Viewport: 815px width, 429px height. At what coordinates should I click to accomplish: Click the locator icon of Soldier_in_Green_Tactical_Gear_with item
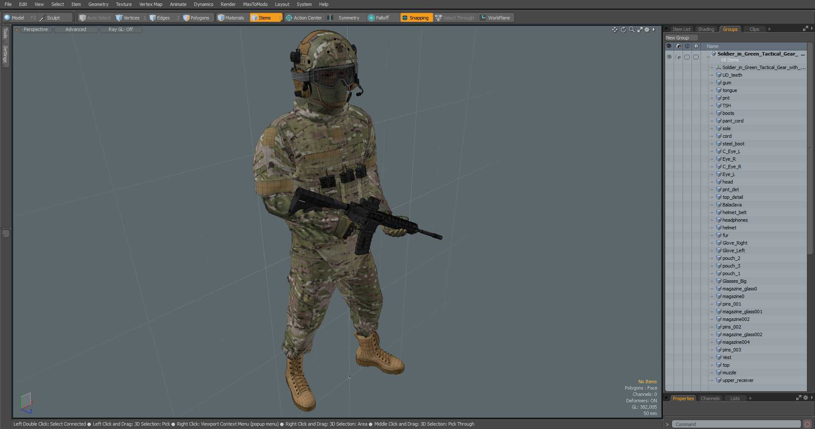(x=719, y=67)
